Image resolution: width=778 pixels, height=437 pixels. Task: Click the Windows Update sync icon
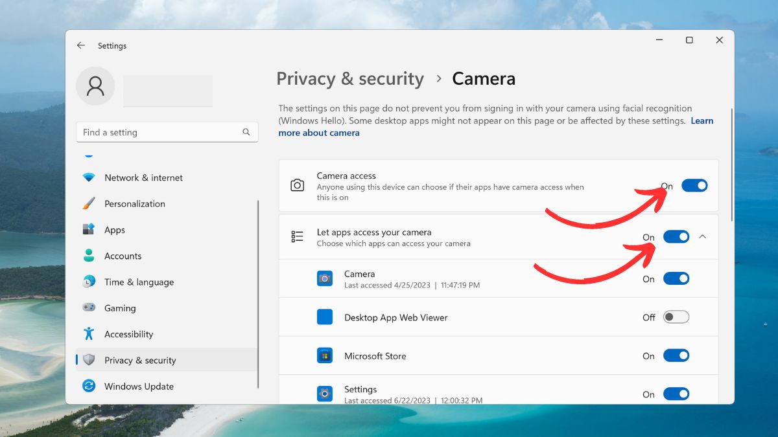pyautogui.click(x=89, y=386)
